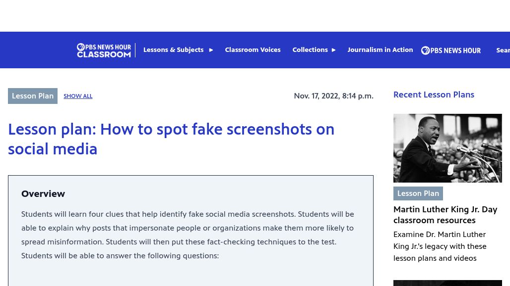This screenshot has height=286, width=510.
Task: Open the Collections nav label
Action: [x=310, y=50]
